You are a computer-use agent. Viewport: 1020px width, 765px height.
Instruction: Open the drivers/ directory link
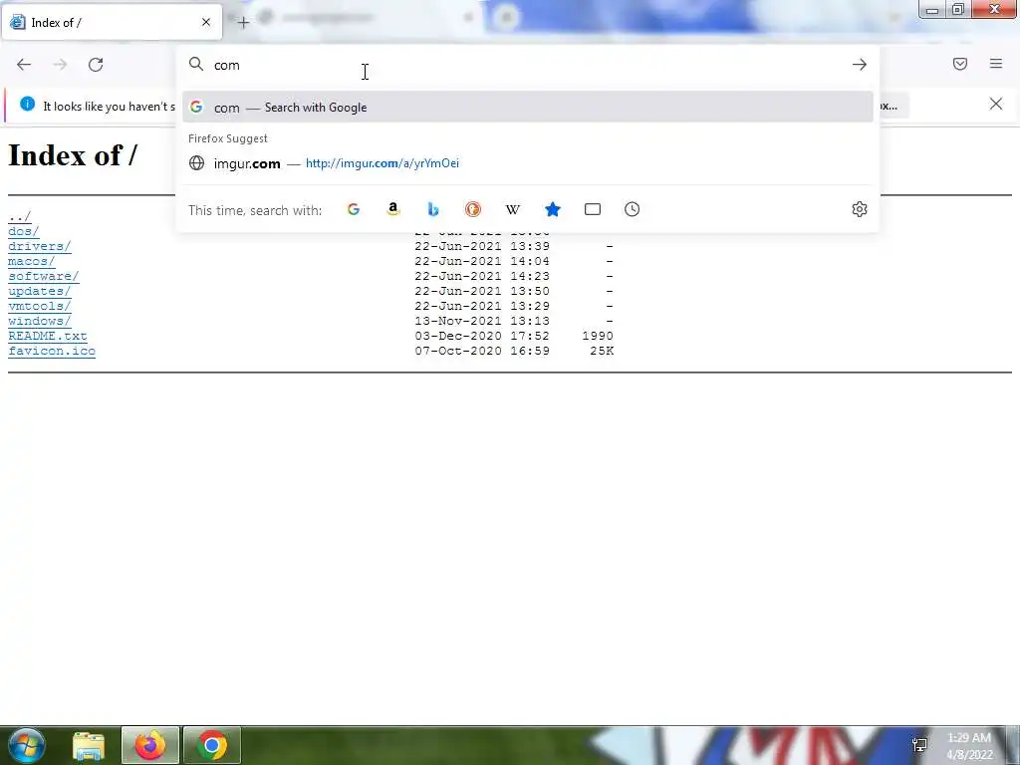(x=39, y=247)
